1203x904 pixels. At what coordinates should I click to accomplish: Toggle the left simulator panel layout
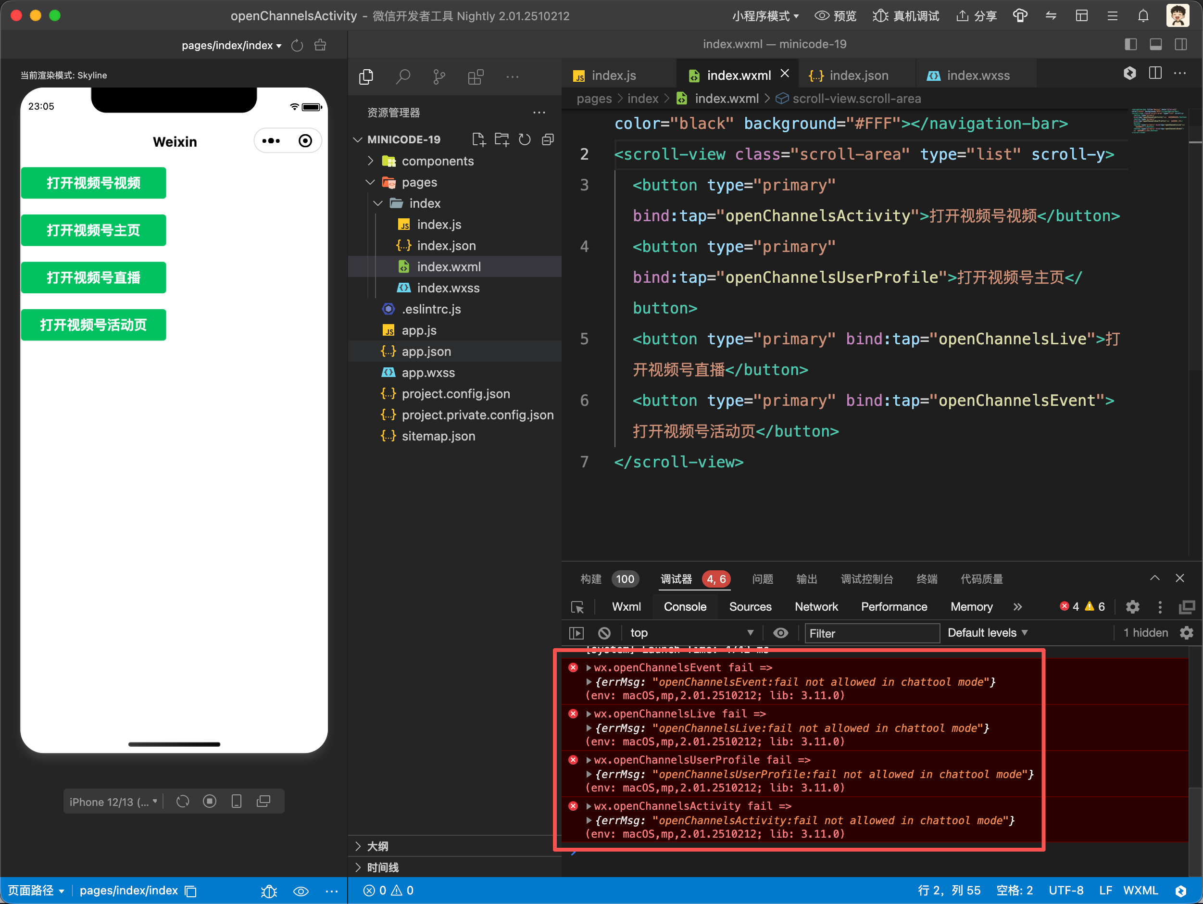(1131, 44)
